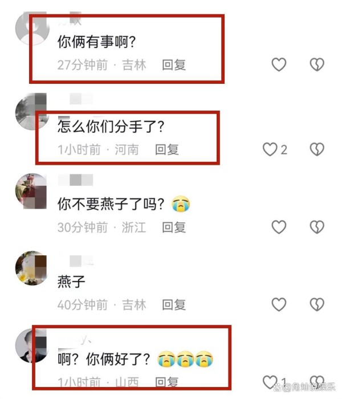Dislike the comment '你不要燕子了吗?'
This screenshot has height=399, width=342.
coord(317,227)
